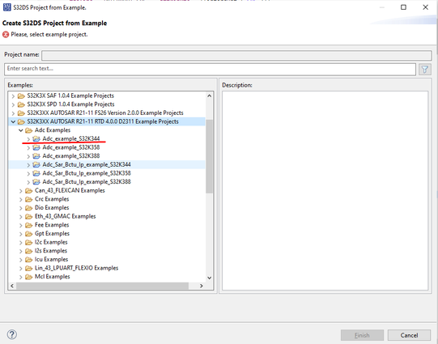
Task: Click the S32DS window title icon
Action: [6, 7]
